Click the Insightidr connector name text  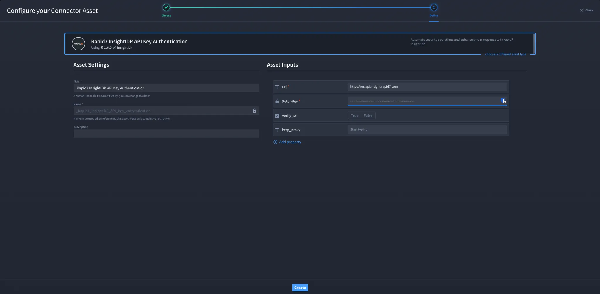[x=124, y=47]
